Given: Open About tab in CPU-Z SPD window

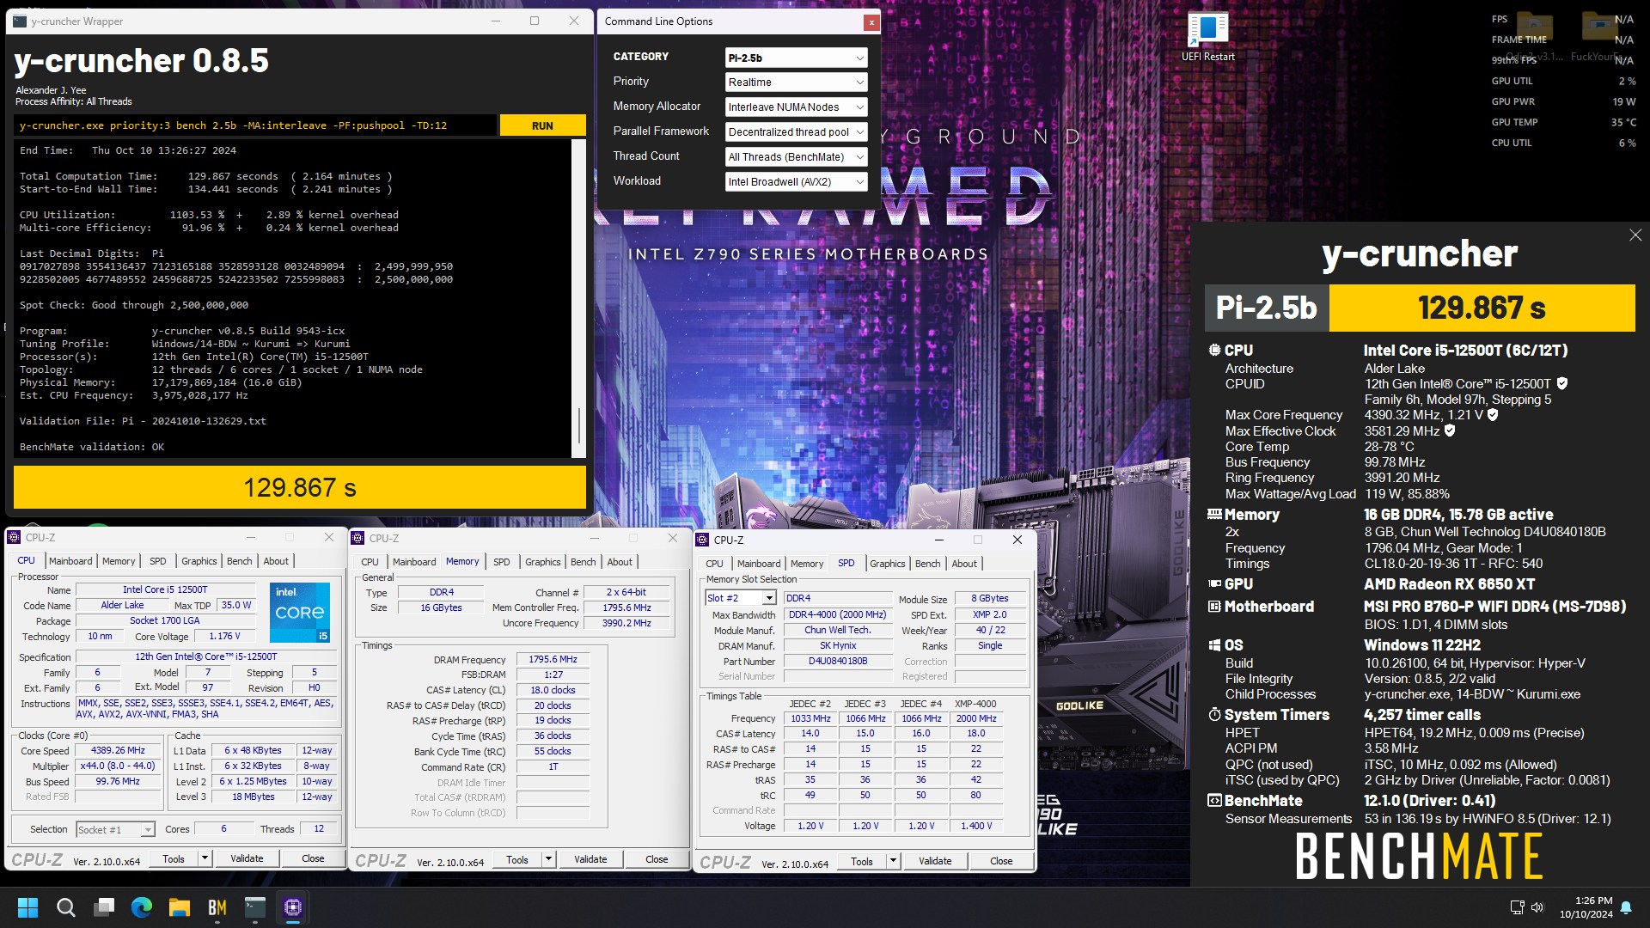Looking at the screenshot, I should pos(964,564).
